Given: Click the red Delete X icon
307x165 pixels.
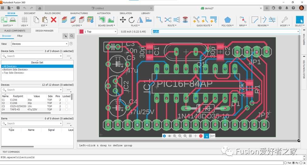Looking at the screenshot, I should coord(54,20).
